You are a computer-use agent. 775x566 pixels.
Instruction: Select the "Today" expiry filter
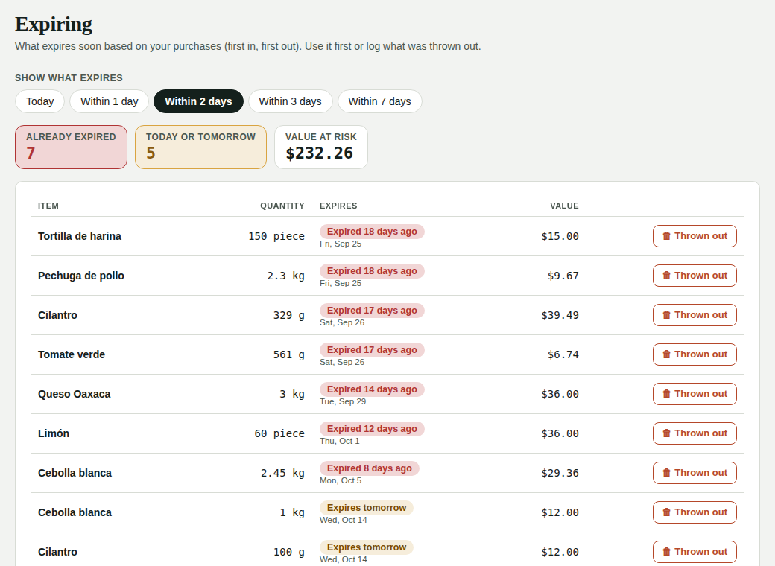40,101
